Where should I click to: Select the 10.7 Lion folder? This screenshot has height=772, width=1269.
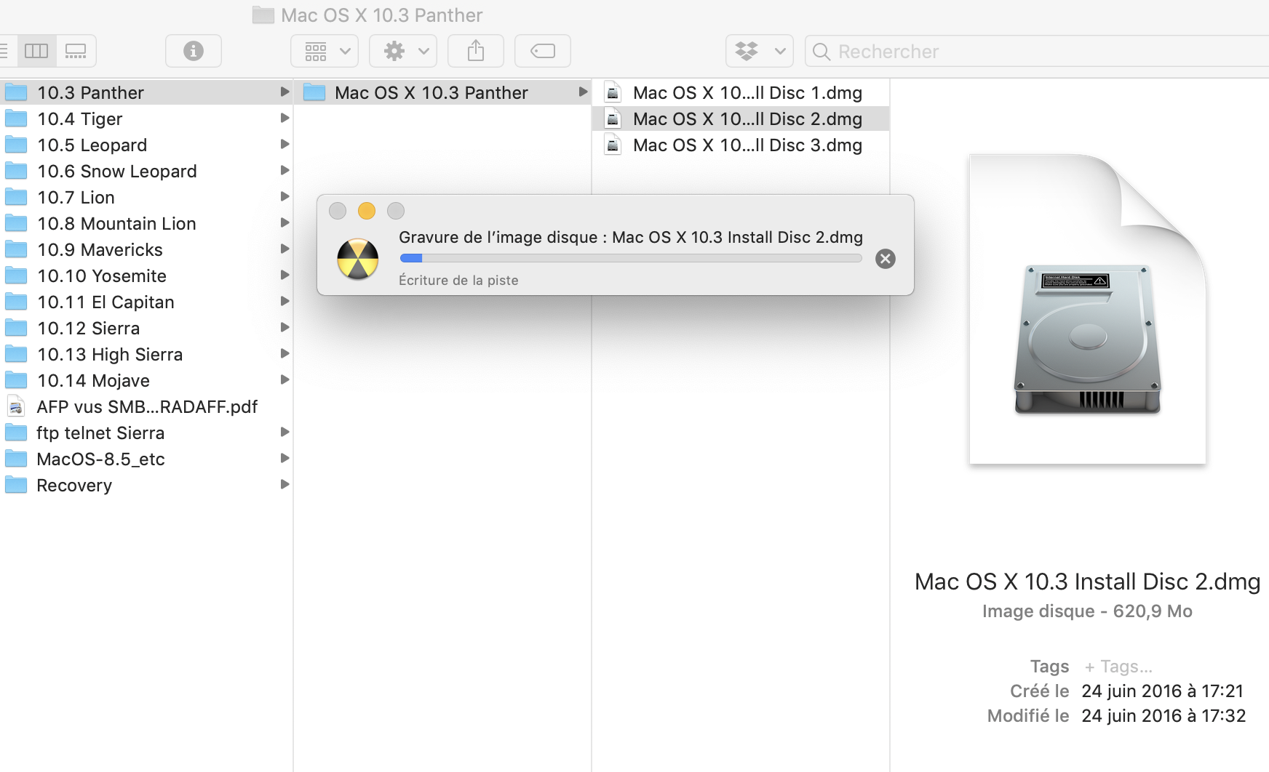(x=146, y=197)
